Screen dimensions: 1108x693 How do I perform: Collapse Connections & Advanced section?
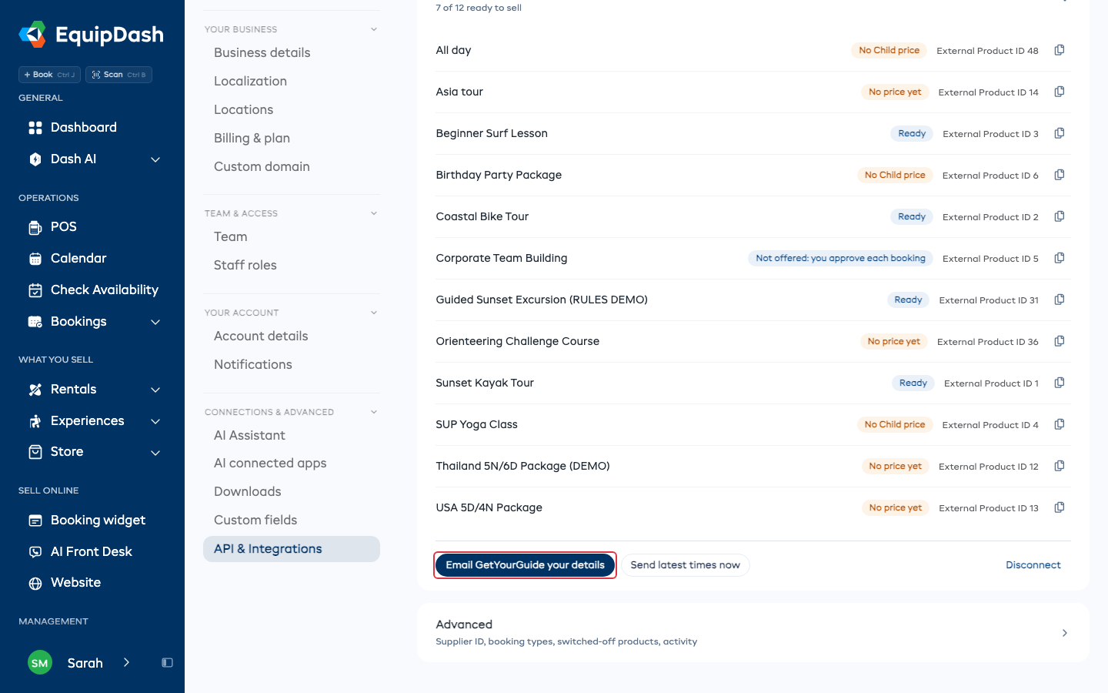(374, 412)
